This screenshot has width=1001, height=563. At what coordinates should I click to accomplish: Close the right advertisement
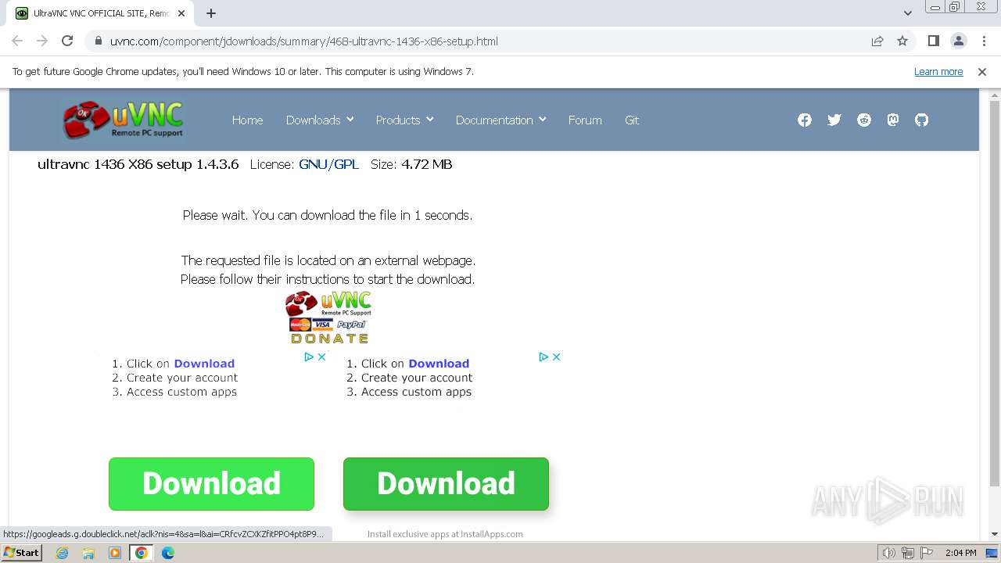tap(556, 357)
